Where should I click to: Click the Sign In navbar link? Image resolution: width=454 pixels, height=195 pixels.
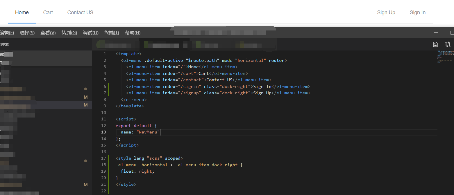click(417, 12)
